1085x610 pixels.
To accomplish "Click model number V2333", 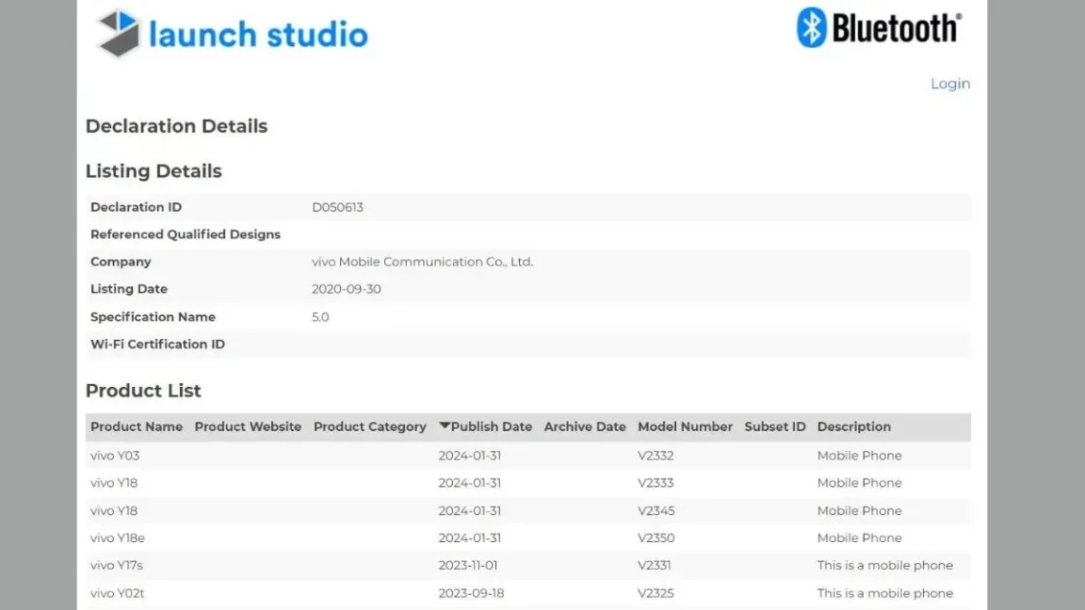I will (x=656, y=483).
